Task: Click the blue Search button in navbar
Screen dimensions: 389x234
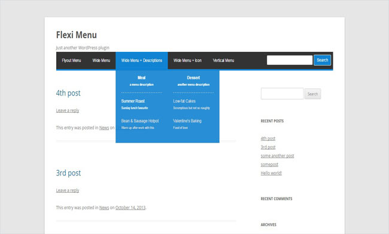Action: (322, 60)
